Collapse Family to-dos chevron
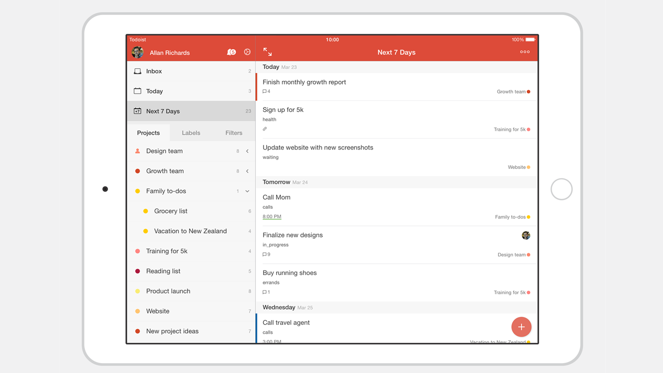The image size is (663, 373). [x=247, y=191]
